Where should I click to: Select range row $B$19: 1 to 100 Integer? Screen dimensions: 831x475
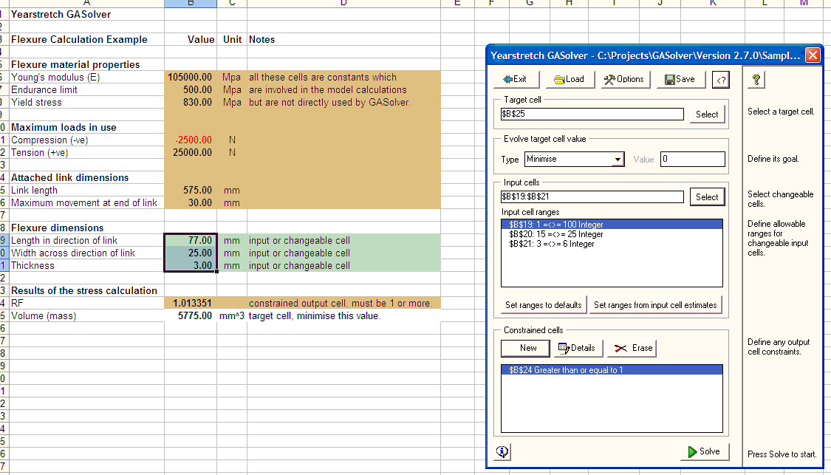612,225
